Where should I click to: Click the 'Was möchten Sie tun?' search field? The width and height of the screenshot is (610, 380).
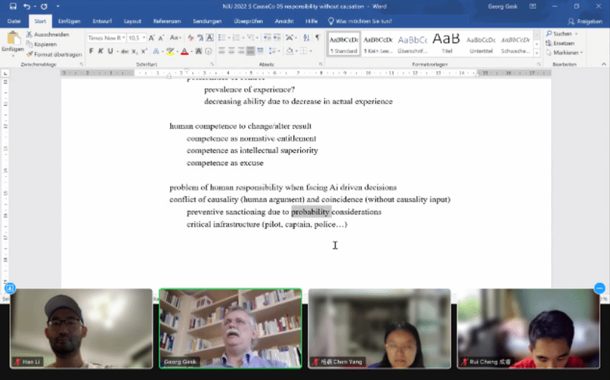[x=360, y=21]
